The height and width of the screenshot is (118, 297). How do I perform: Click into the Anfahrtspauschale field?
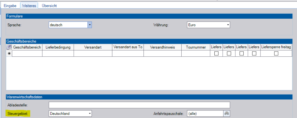click(205, 113)
